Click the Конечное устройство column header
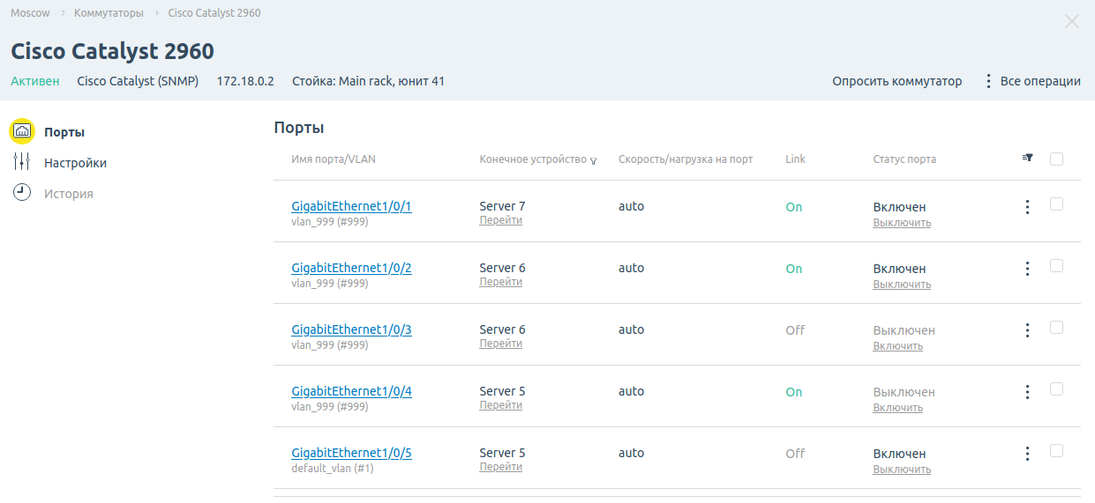1095x503 pixels. 533,159
